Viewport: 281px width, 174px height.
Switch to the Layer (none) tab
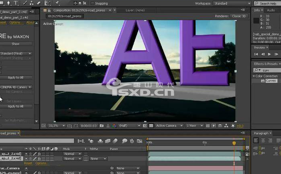pos(135,10)
